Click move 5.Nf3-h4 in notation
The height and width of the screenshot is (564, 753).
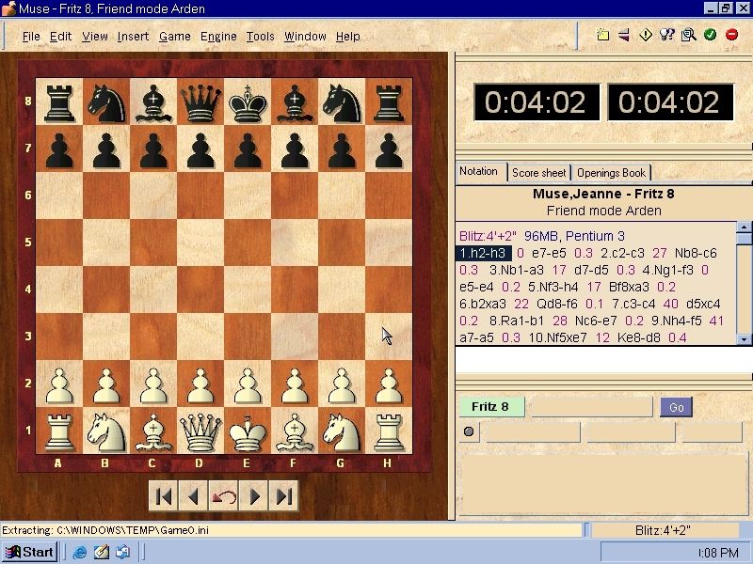pos(553,287)
